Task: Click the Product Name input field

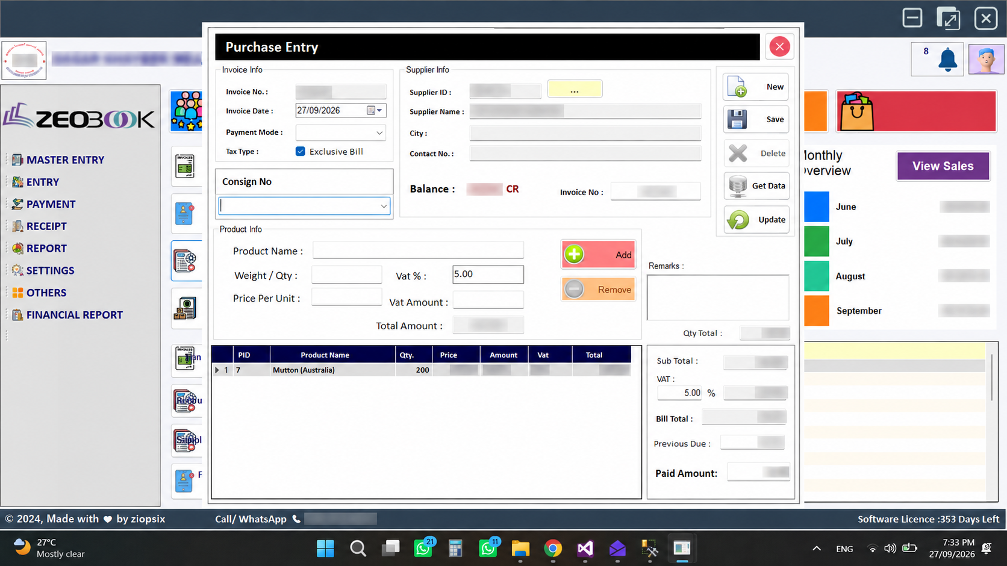Action: pyautogui.click(x=418, y=250)
